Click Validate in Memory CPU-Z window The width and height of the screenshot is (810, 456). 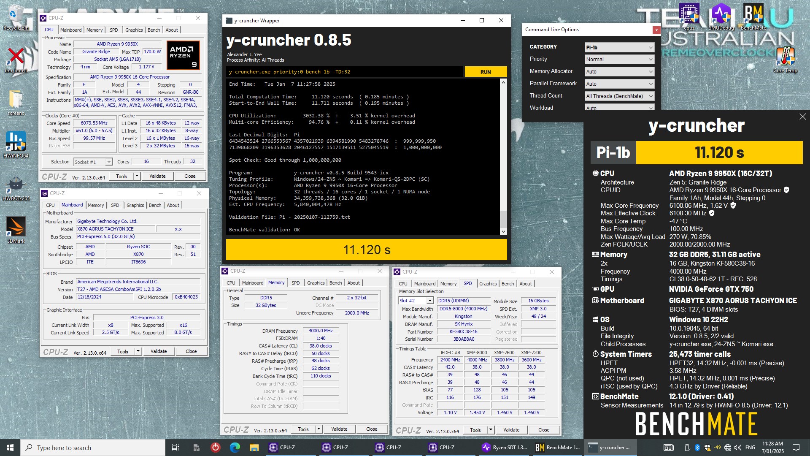coord(339,429)
